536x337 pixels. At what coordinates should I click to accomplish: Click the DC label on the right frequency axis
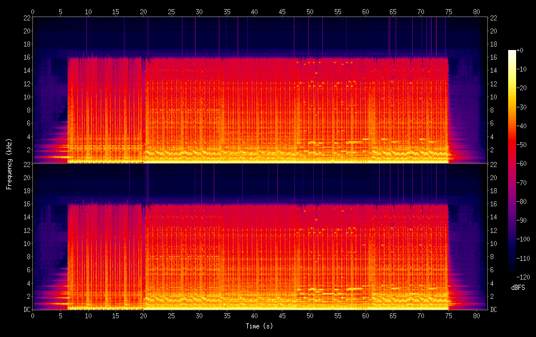494,310
